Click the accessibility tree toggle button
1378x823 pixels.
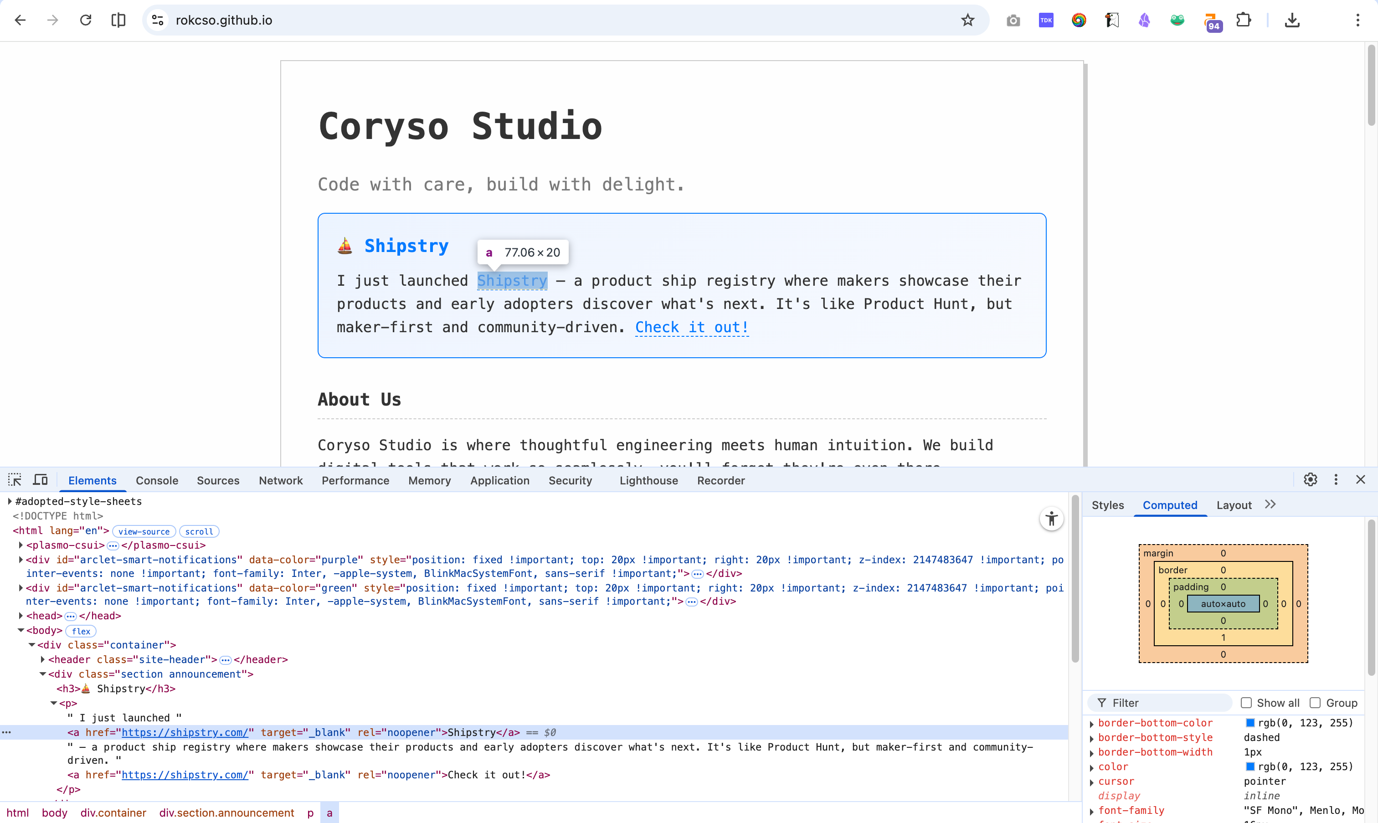pos(1051,519)
